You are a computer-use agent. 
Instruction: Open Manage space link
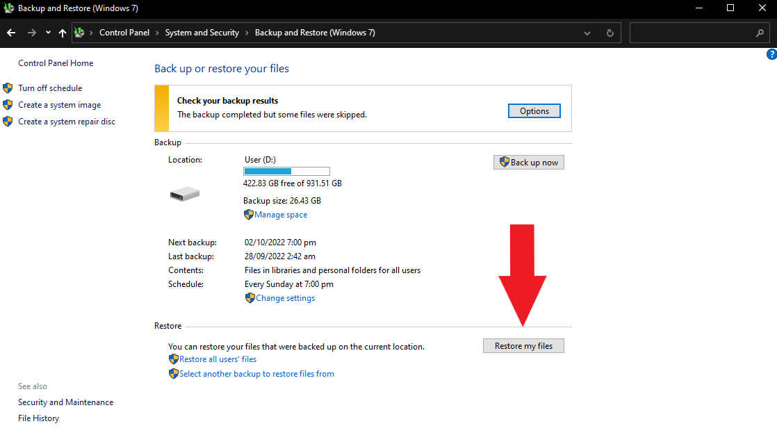281,215
